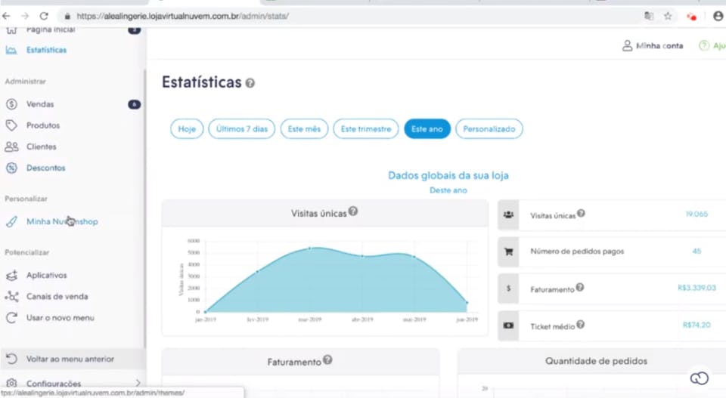Image resolution: width=726 pixels, height=398 pixels.
Task: Click the Visitas únicas people icon
Action: 508,214
